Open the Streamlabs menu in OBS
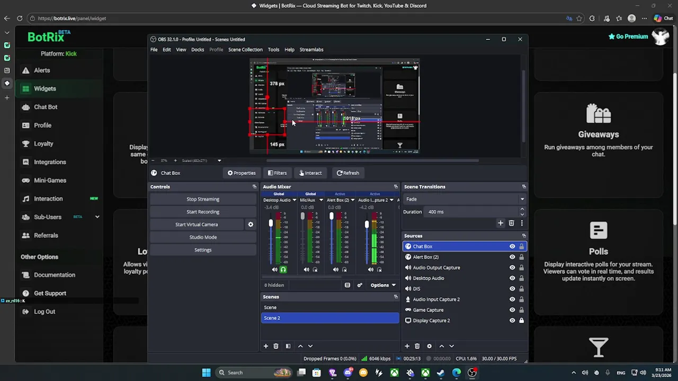This screenshot has width=678, height=381. [311, 50]
